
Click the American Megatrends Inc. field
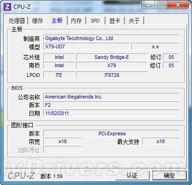tap(111, 97)
